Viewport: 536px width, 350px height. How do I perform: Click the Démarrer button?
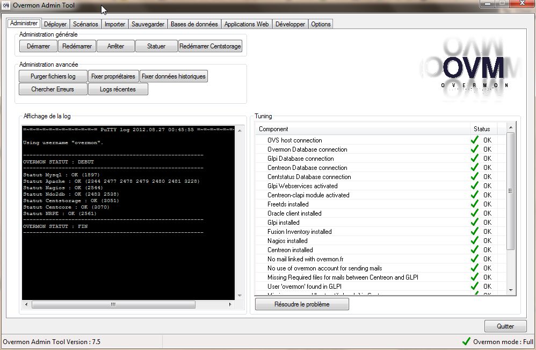(38, 46)
